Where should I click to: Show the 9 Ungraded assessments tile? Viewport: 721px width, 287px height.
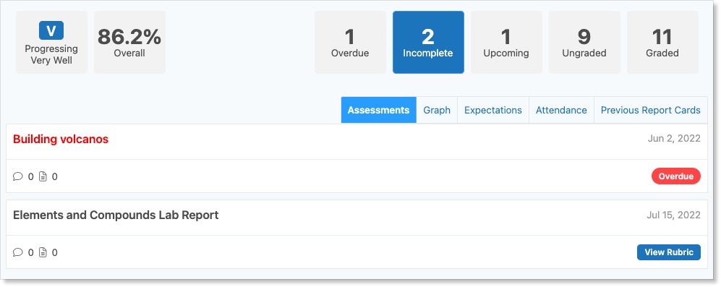coord(584,43)
